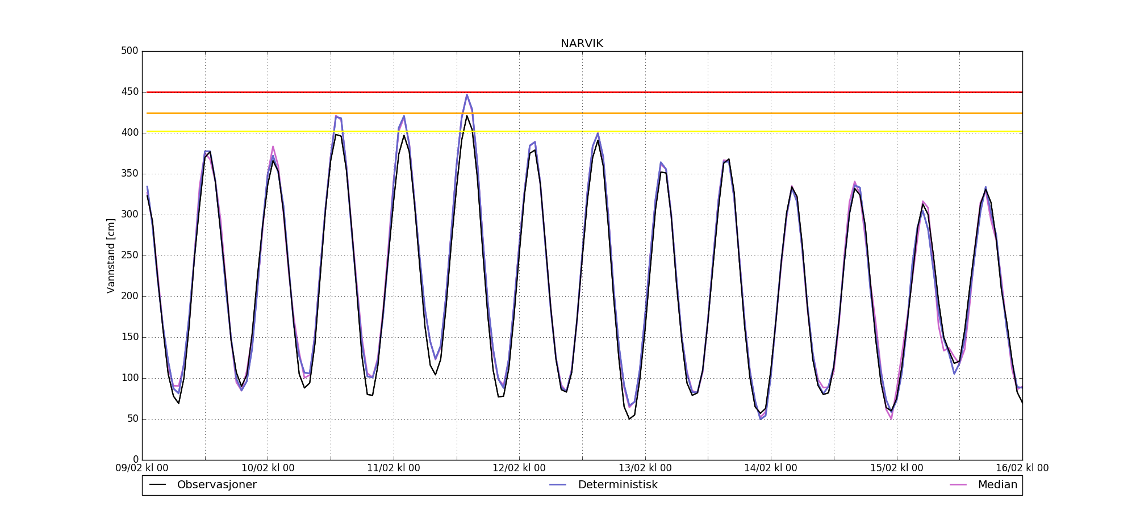Screen dimensions: 1136x511
Task: Click the 14/02 kl 00 x-axis label
Action: click(x=771, y=468)
